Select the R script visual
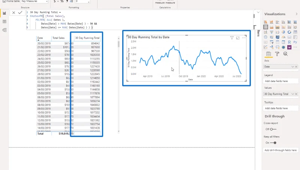This screenshot has width=300, height=170. coord(289,42)
